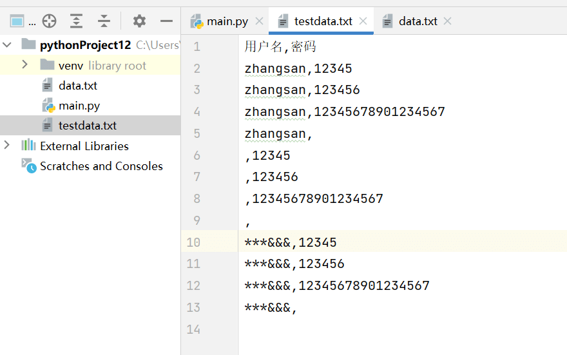Select data.txt in the project tree
The height and width of the screenshot is (355, 567).
coord(77,86)
